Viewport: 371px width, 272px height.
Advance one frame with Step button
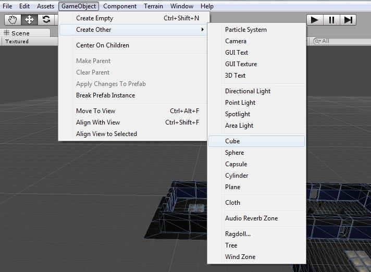click(x=348, y=20)
